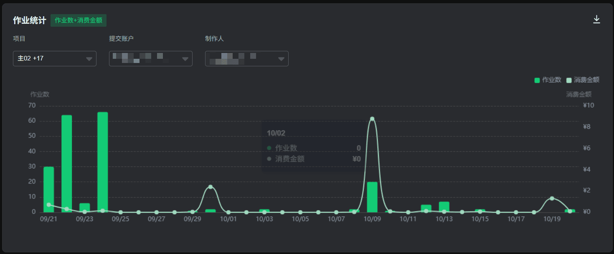Expand the 提交账户 dropdown arrow
This screenshot has height=254, width=614.
tap(185, 59)
